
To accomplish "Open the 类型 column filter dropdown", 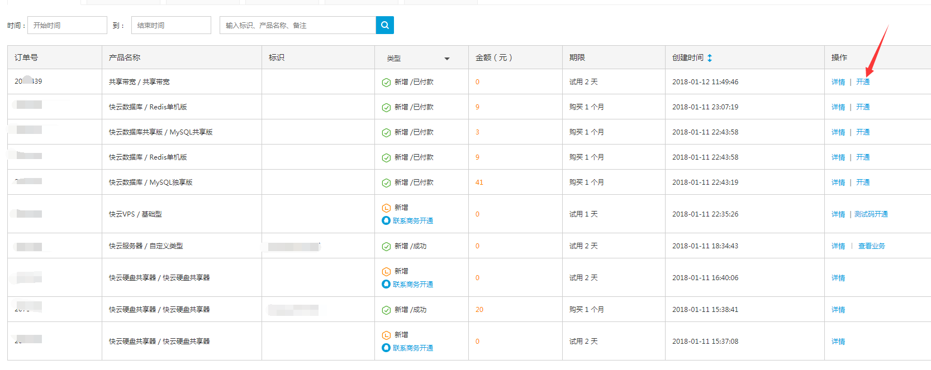I will tap(446, 59).
